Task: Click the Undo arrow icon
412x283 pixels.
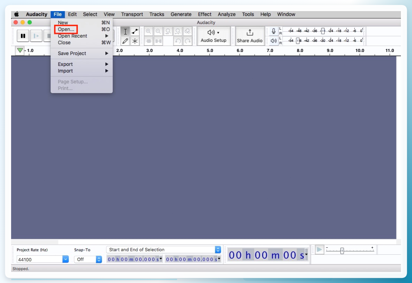Action: click(x=178, y=41)
